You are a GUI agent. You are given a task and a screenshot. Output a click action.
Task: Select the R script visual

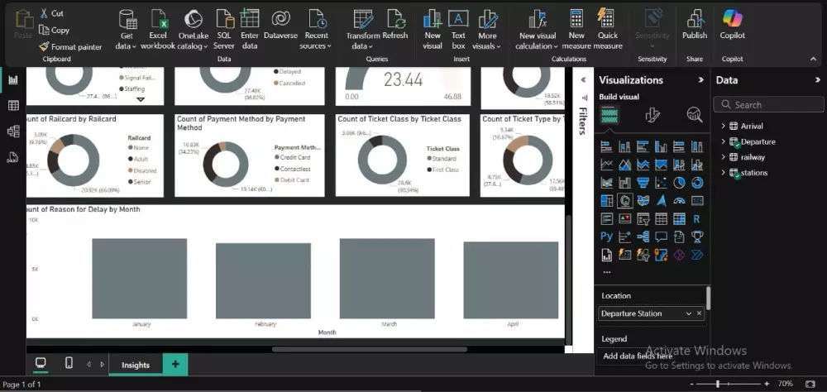pyautogui.click(x=697, y=218)
